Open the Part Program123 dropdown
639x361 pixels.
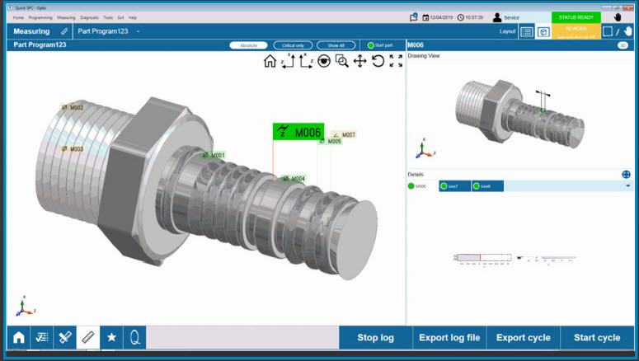pos(139,31)
